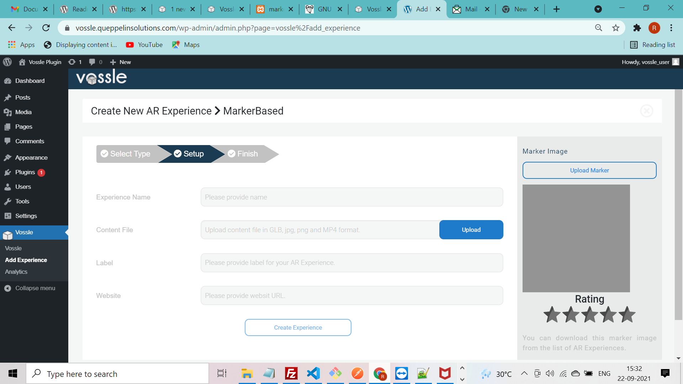Viewport: 683px width, 384px height.
Task: Select the Vossle main menu item
Action: 34,233
